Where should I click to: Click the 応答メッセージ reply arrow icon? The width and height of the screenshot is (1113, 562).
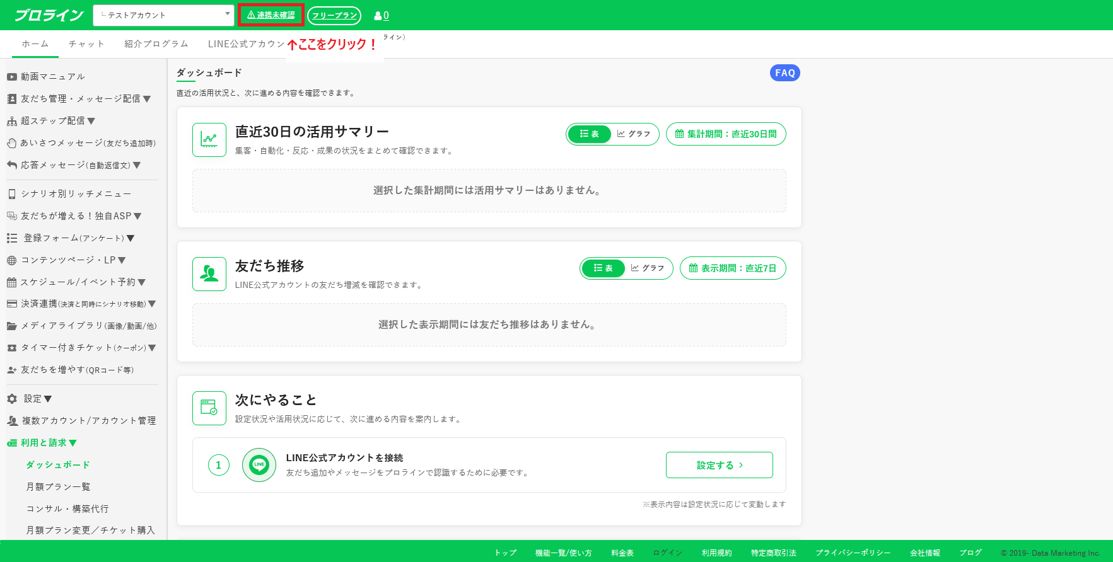tap(11, 165)
